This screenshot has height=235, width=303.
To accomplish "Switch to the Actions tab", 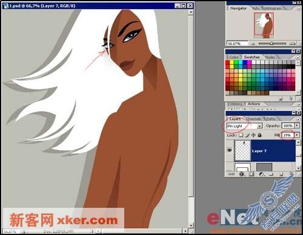I will tap(254, 104).
